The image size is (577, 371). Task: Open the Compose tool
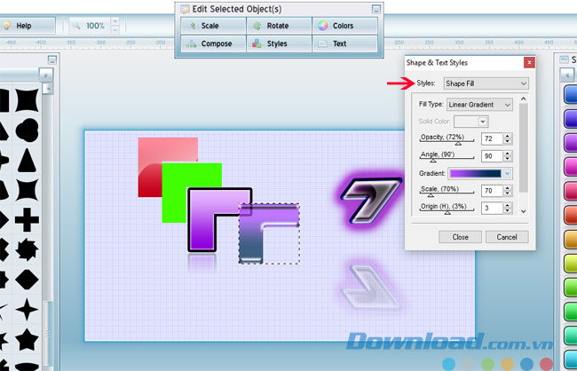213,43
